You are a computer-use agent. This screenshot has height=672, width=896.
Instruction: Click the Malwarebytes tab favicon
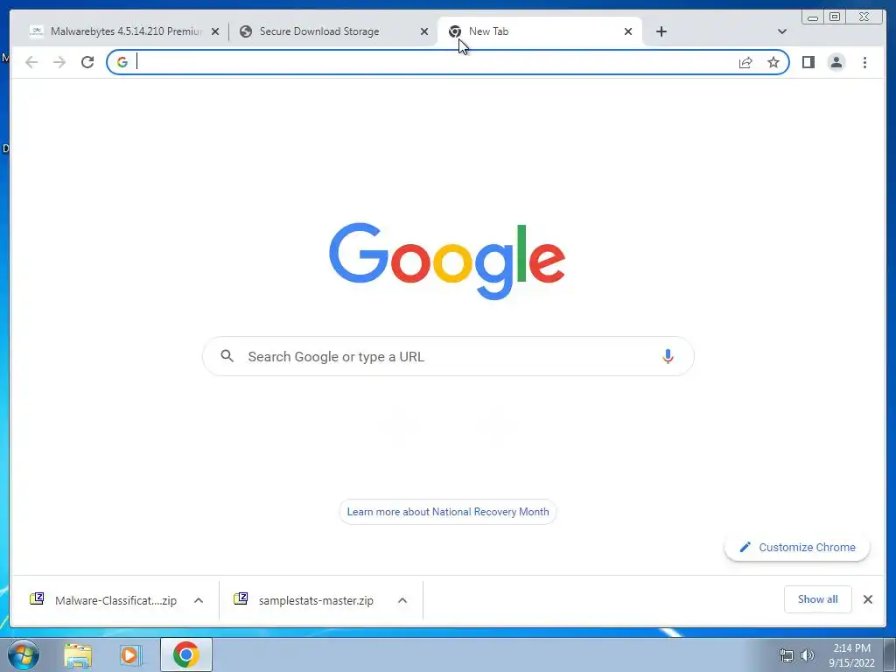click(37, 31)
